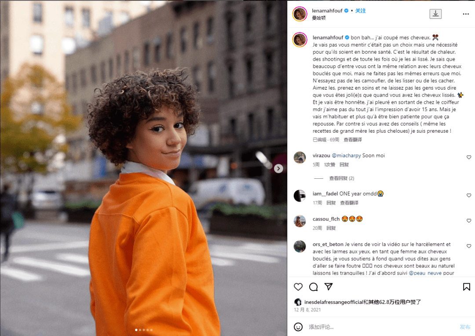Image resolution: width=475 pixels, height=336 pixels.
Task: Like iam__fadel's comment
Action: pyautogui.click(x=469, y=195)
